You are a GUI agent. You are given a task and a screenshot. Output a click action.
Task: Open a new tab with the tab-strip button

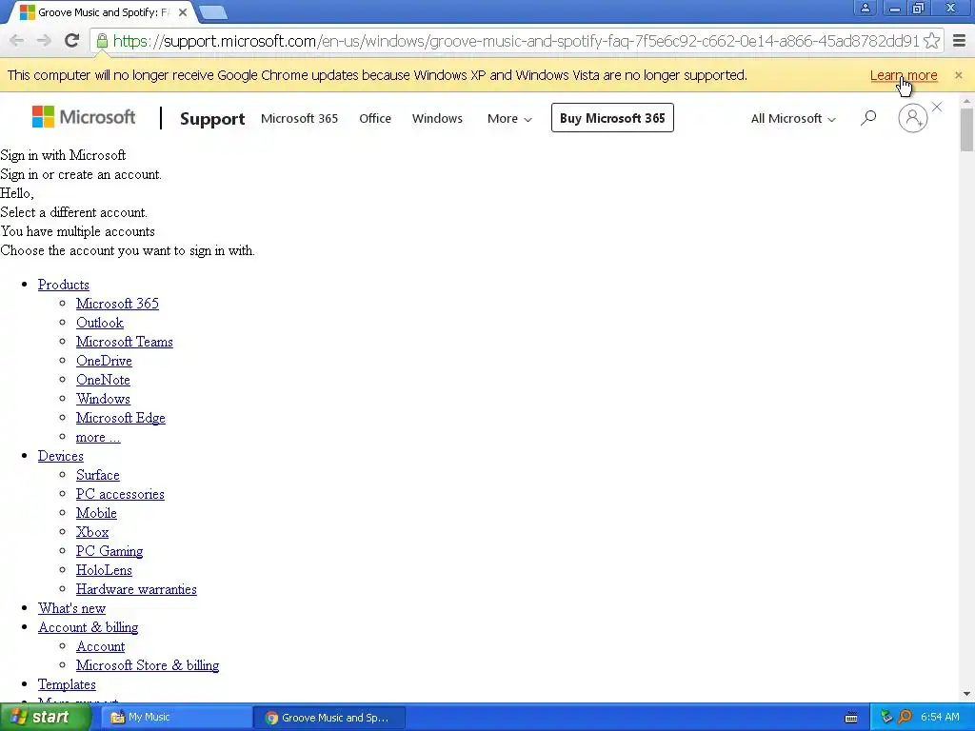(x=212, y=12)
